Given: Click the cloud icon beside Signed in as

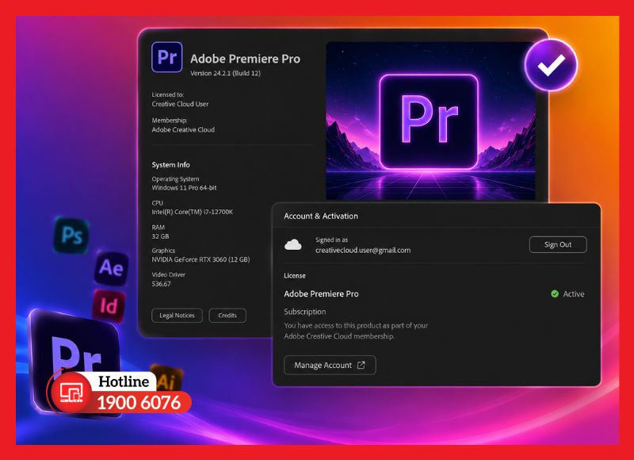Looking at the screenshot, I should (292, 245).
